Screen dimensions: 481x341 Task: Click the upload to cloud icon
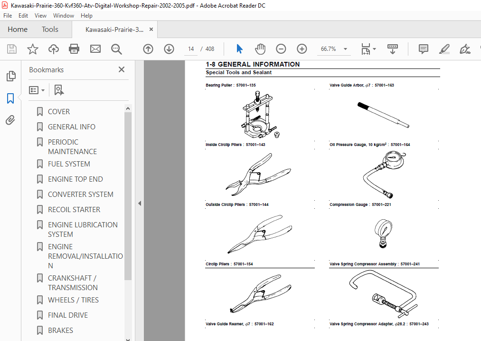pos(54,49)
